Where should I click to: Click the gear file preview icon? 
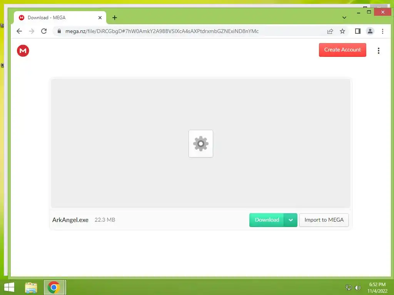(201, 144)
